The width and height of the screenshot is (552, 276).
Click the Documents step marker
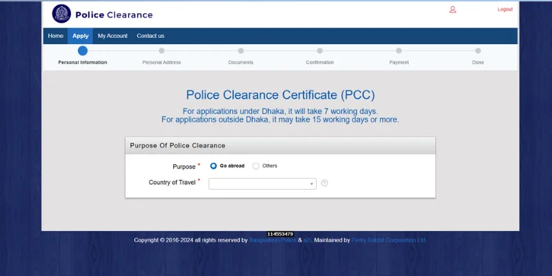click(241, 50)
